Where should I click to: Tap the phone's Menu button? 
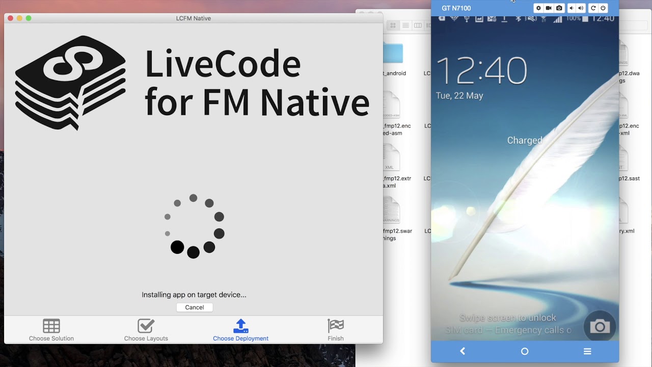(x=587, y=351)
